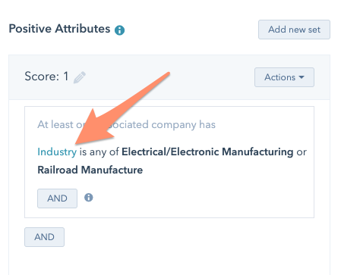Click the 'At least one associated company has' text

126,124
